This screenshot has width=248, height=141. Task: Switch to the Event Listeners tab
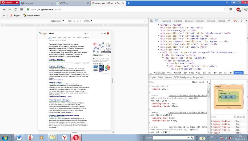point(165,77)
